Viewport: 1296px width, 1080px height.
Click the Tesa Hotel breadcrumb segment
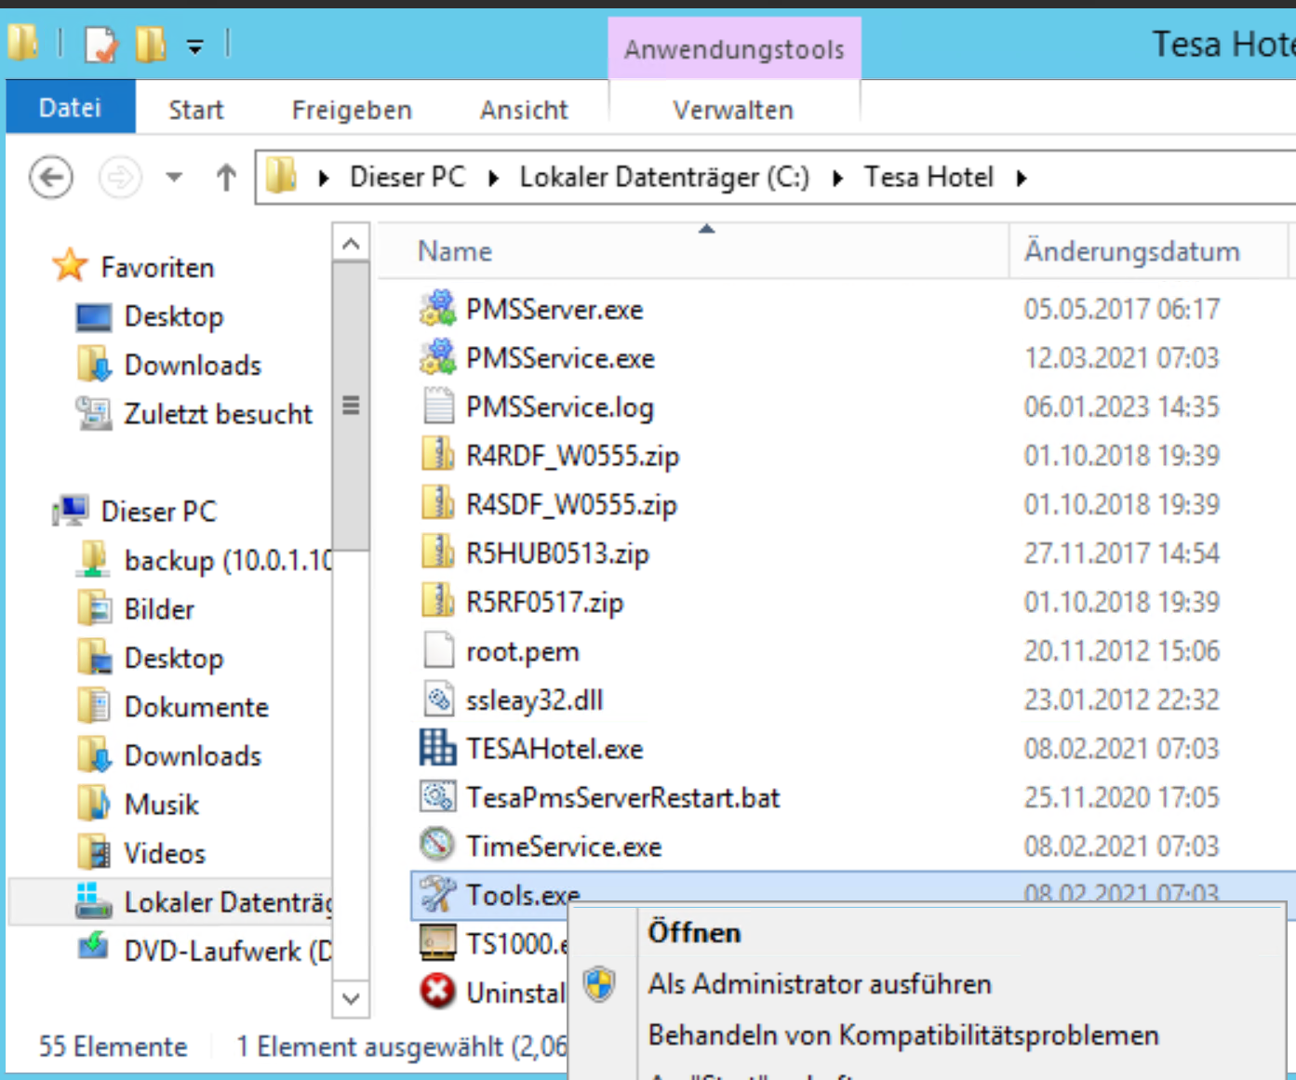(x=929, y=177)
